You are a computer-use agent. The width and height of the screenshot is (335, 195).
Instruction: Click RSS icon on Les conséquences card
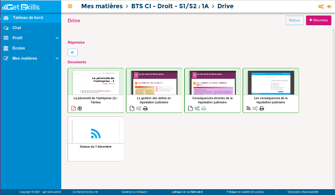point(248,108)
